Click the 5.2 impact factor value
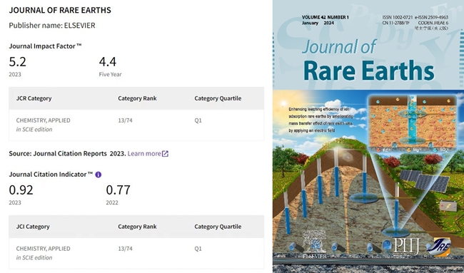 coord(17,62)
